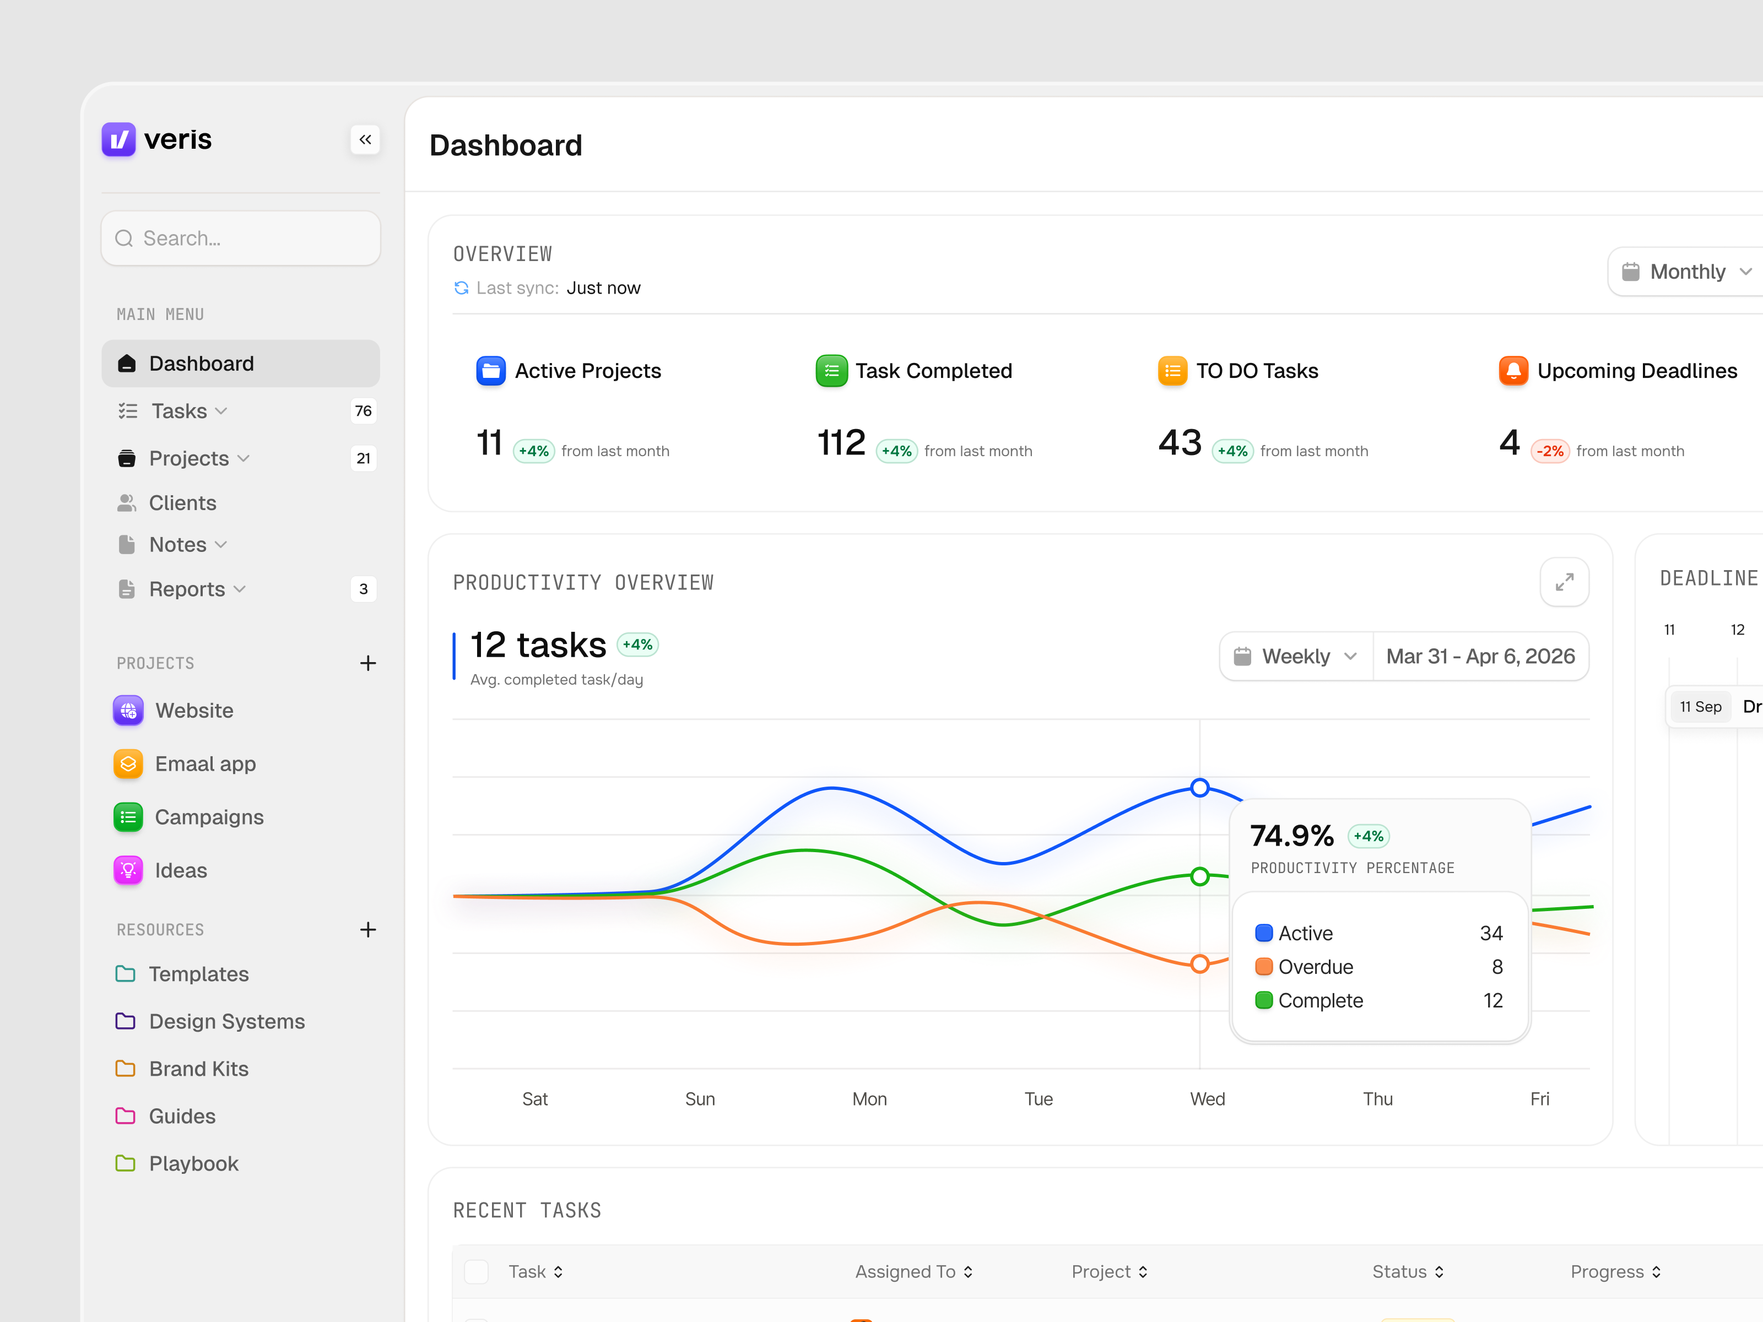Click the 11 Sep deadline tag
The width and height of the screenshot is (1763, 1322).
point(1701,707)
